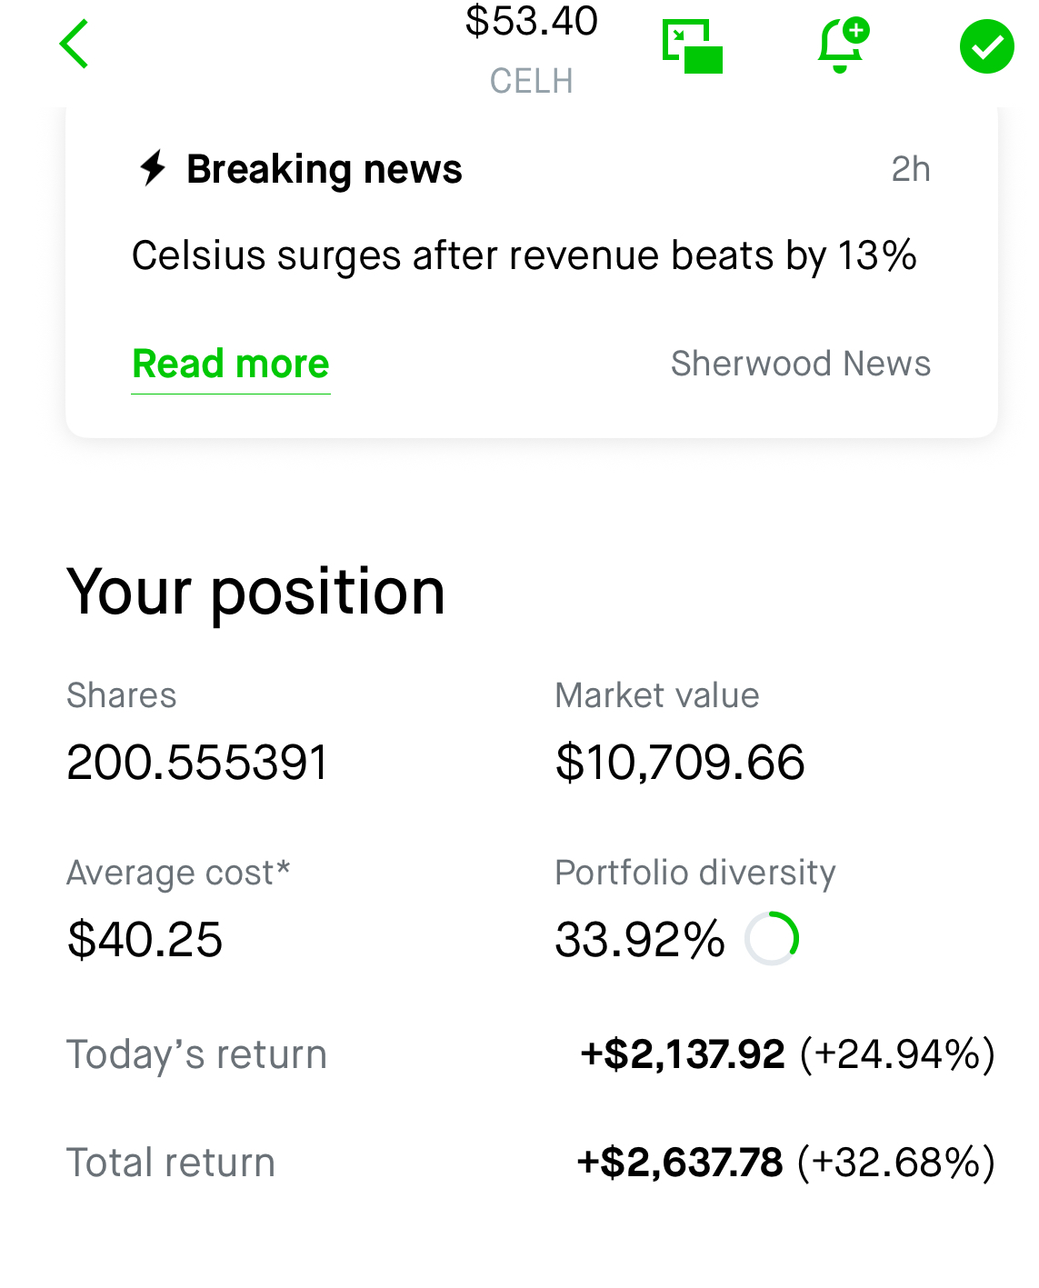The width and height of the screenshot is (1039, 1288).
Task: Toggle the green watchlist checkmark
Action: (x=986, y=46)
